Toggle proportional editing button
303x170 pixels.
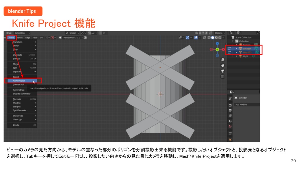(100, 33)
